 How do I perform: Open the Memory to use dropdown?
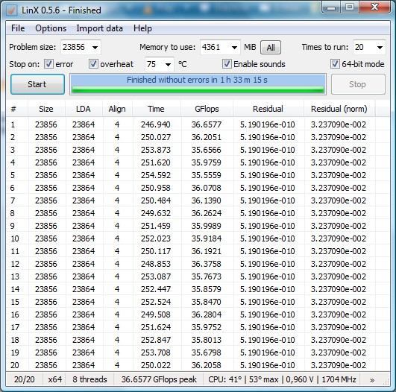(x=234, y=48)
